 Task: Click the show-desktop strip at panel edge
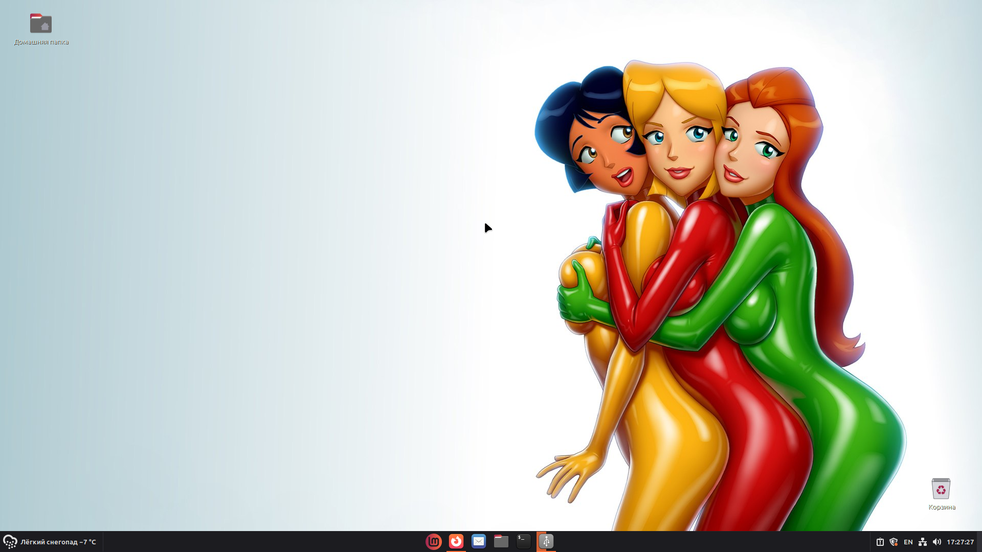coord(979,542)
